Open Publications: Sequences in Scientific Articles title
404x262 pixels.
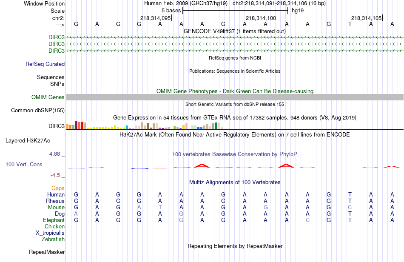[x=235, y=71]
